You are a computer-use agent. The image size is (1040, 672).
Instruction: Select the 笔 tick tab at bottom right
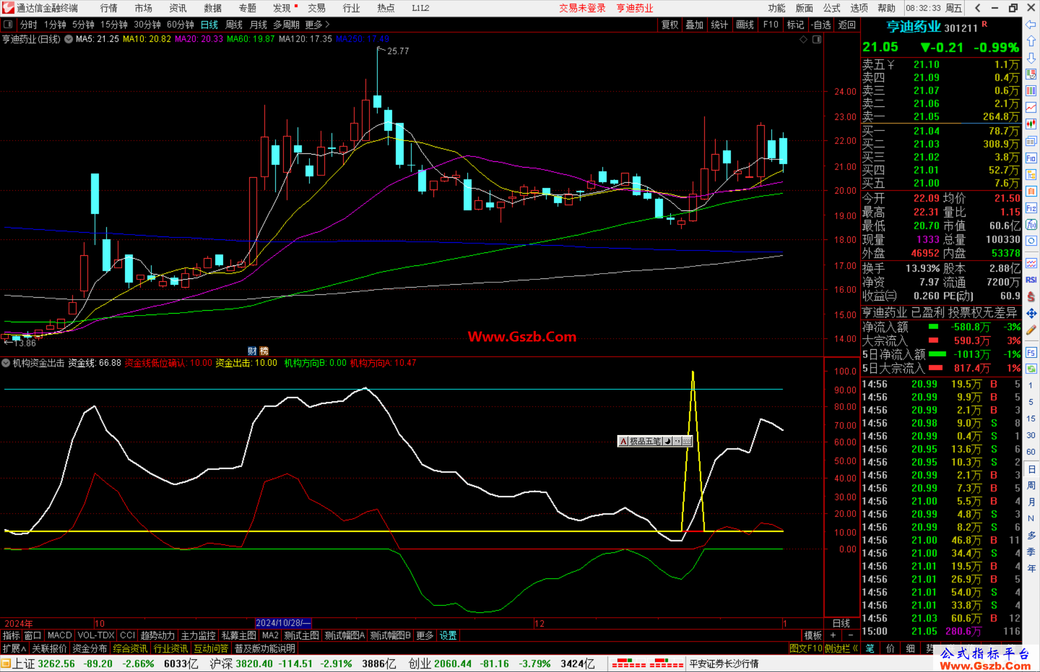click(x=870, y=648)
